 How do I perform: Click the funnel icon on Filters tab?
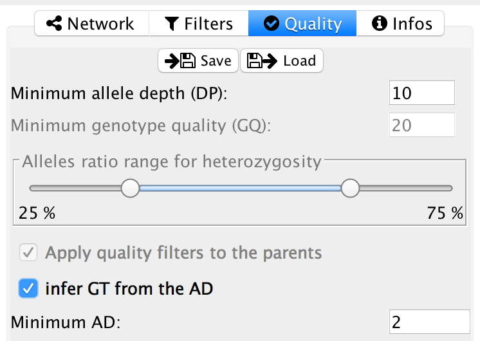click(x=172, y=24)
